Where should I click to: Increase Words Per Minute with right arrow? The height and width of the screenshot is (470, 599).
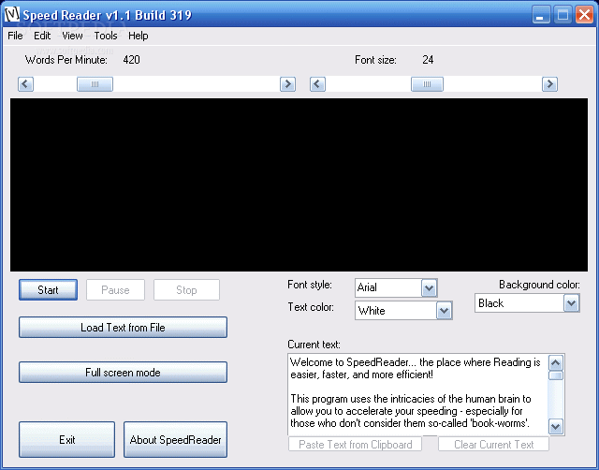click(x=287, y=84)
